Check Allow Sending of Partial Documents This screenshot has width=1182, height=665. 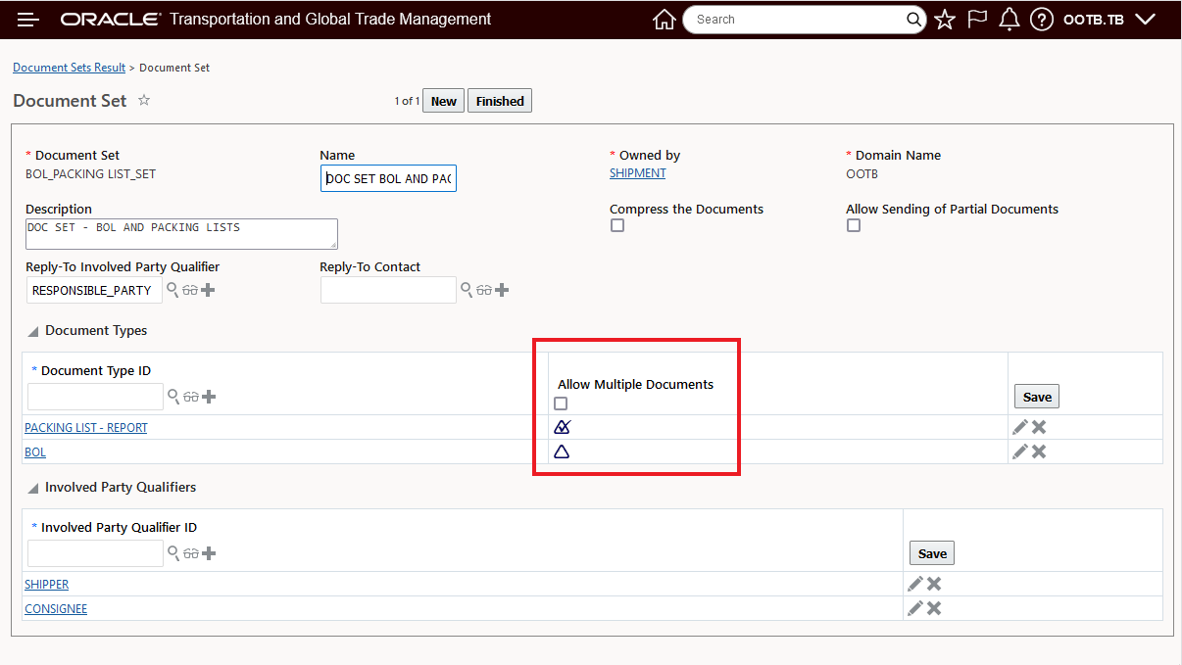(854, 225)
